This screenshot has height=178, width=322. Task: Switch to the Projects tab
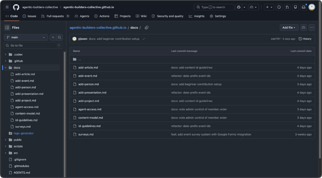tap(122, 16)
